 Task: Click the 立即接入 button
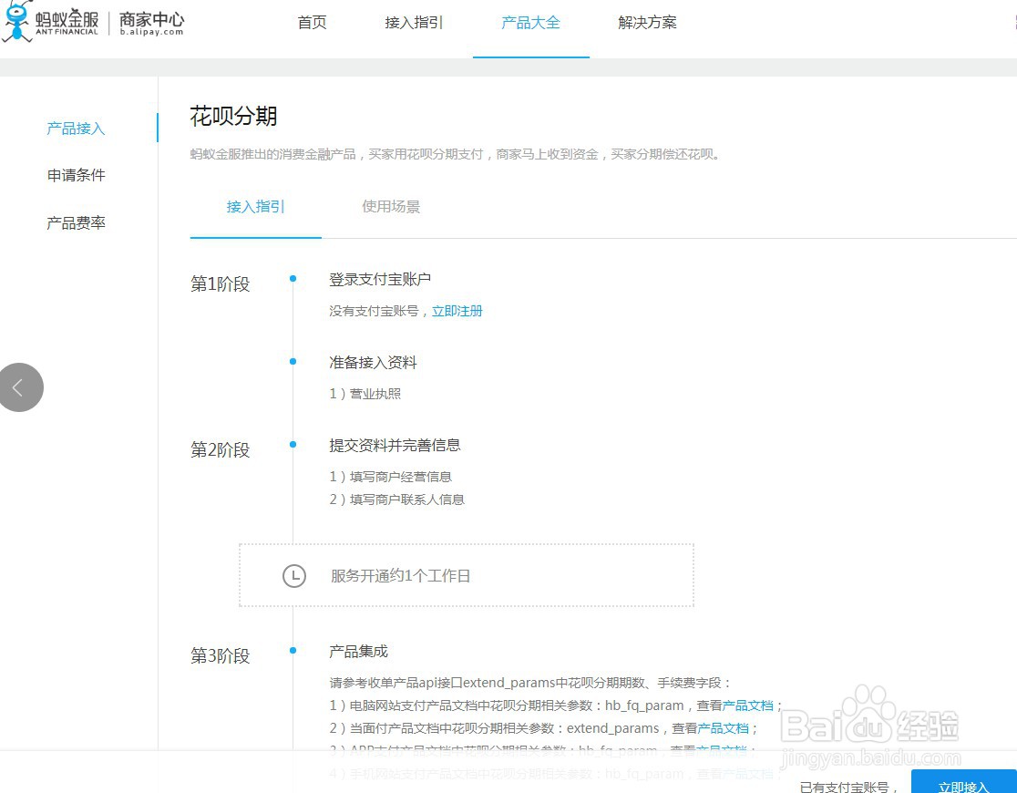click(x=964, y=782)
